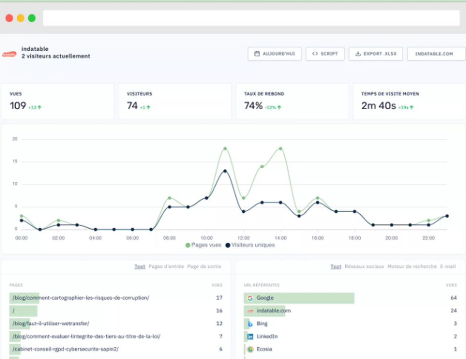The height and width of the screenshot is (359, 466).
Task: Click the green up arrow beside +13
Action: coord(40,107)
